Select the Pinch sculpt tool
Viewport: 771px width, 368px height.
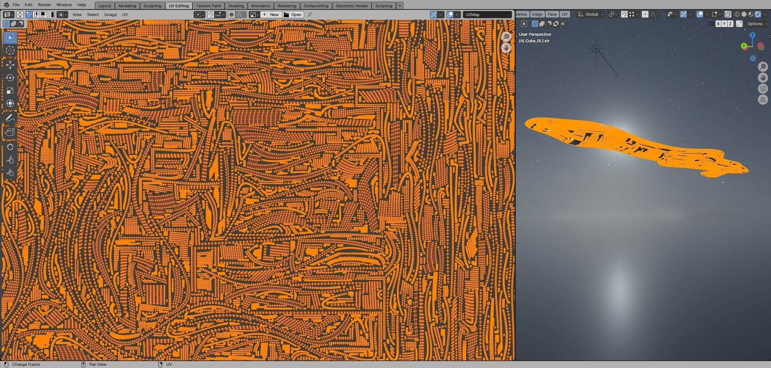pos(10,172)
